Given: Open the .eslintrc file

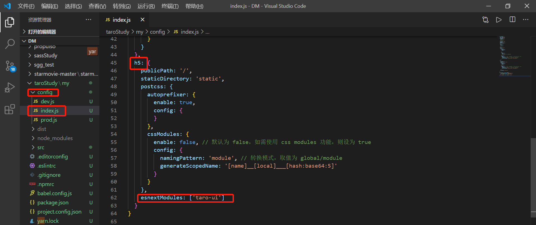Looking at the screenshot, I should 59,166.
